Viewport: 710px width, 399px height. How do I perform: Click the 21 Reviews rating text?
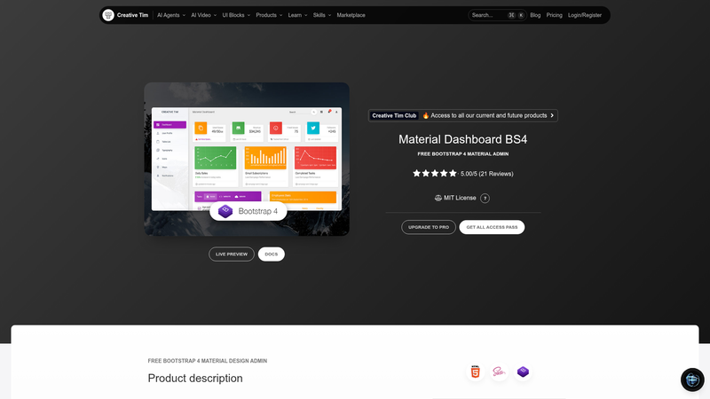(486, 174)
